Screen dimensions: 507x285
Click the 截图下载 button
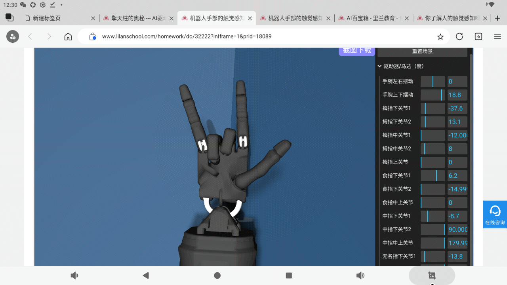pyautogui.click(x=356, y=51)
